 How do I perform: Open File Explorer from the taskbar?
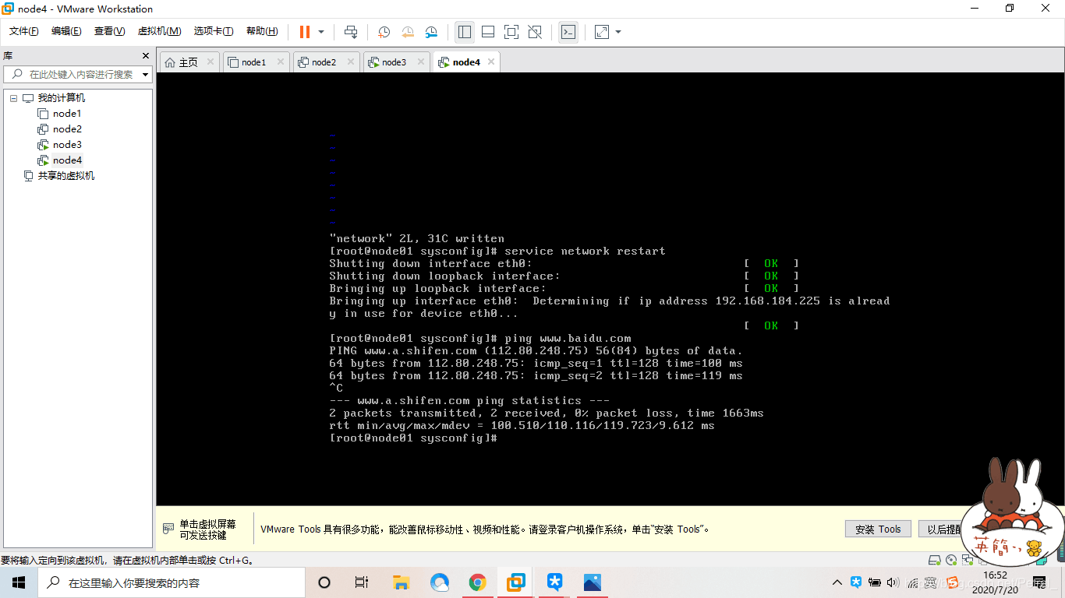401,582
